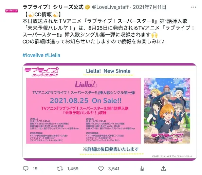Click the reply count 19

coord(35,169)
